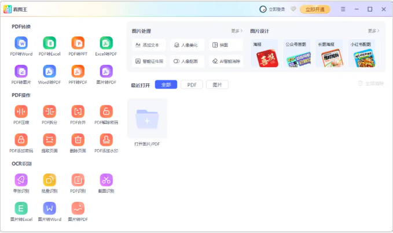393x233 pixels.
Task: Start the Word转PDF tool
Action: point(50,75)
